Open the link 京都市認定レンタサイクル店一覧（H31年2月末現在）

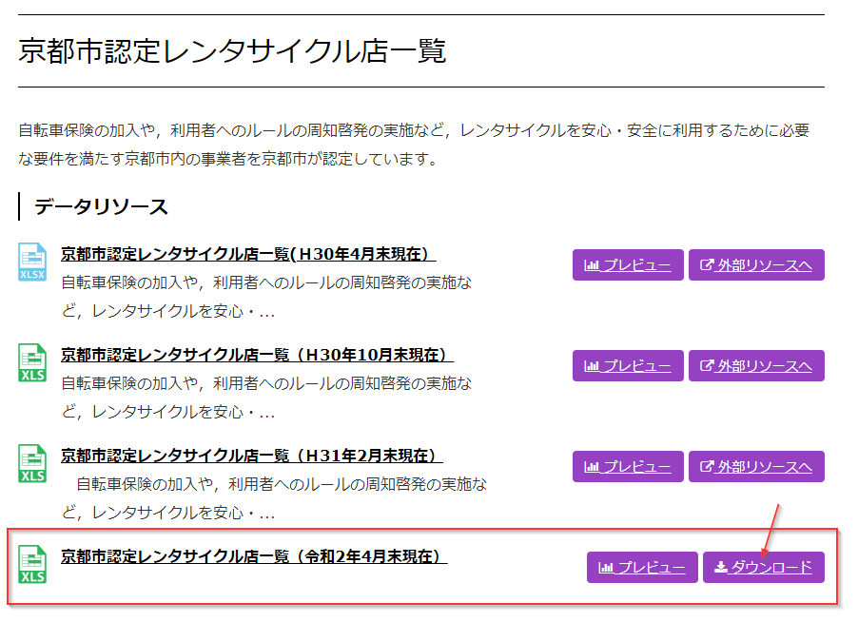252,456
